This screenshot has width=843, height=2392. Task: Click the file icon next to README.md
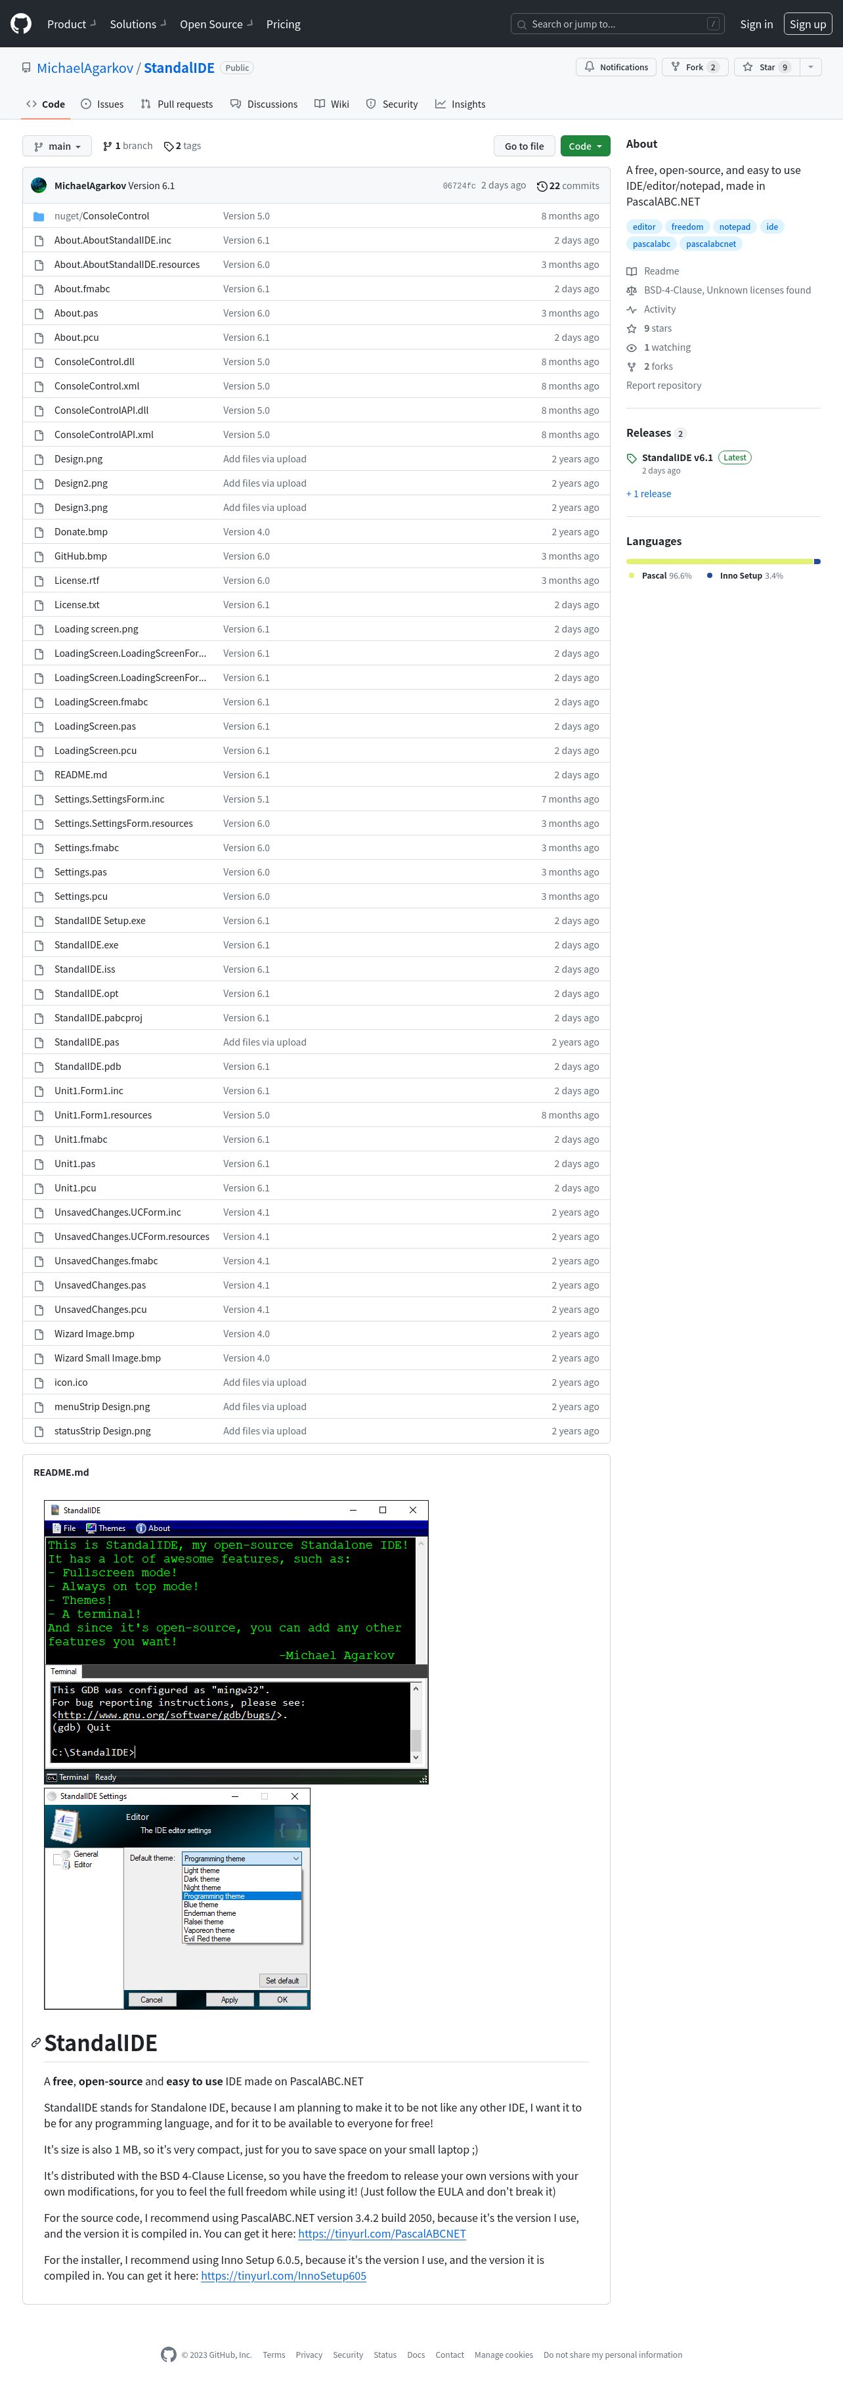tap(39, 774)
